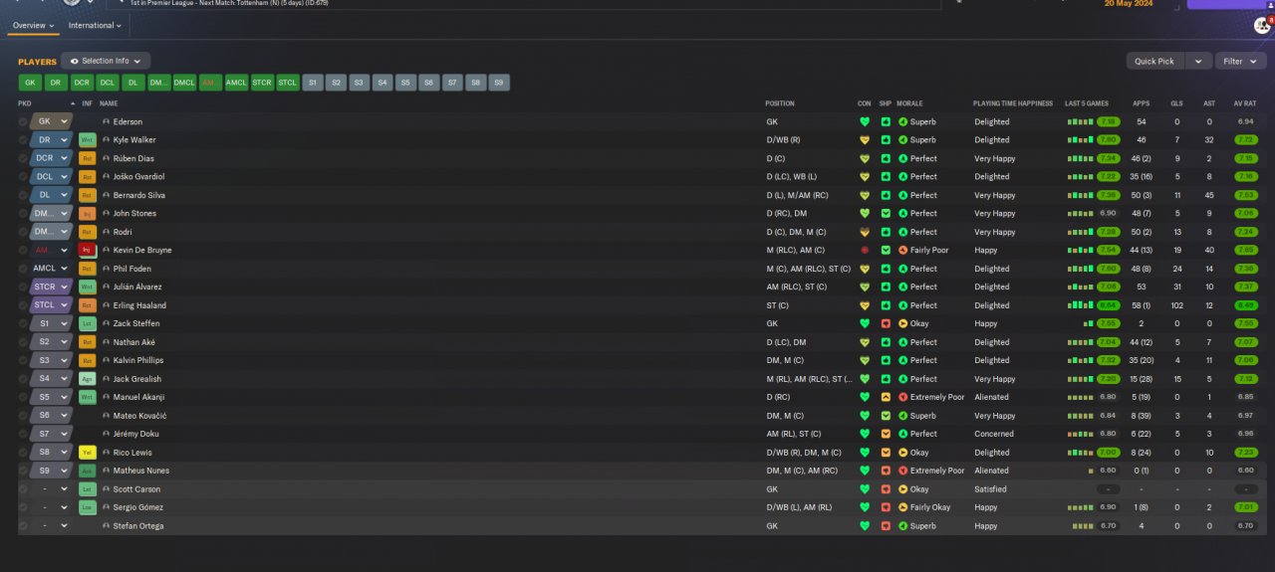Toggle the selection circle for Scott Carson
The height and width of the screenshot is (572, 1275).
(23, 489)
